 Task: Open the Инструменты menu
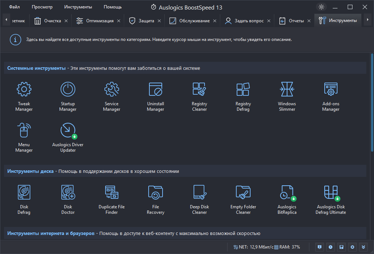[78, 7]
